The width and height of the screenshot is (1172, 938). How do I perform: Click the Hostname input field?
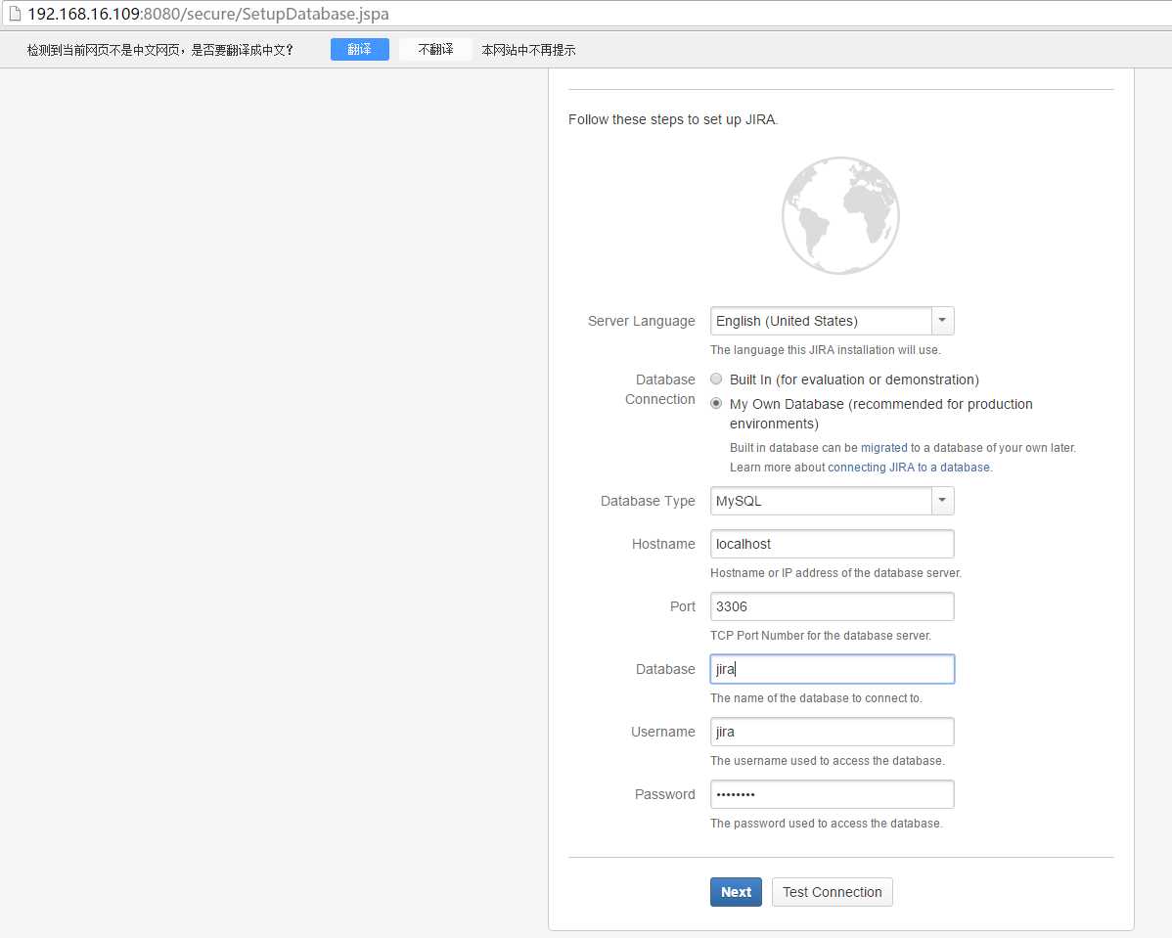832,544
